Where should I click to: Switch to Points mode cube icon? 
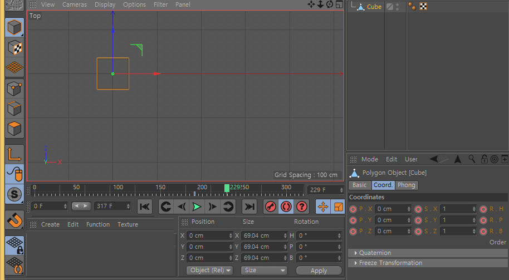14,89
